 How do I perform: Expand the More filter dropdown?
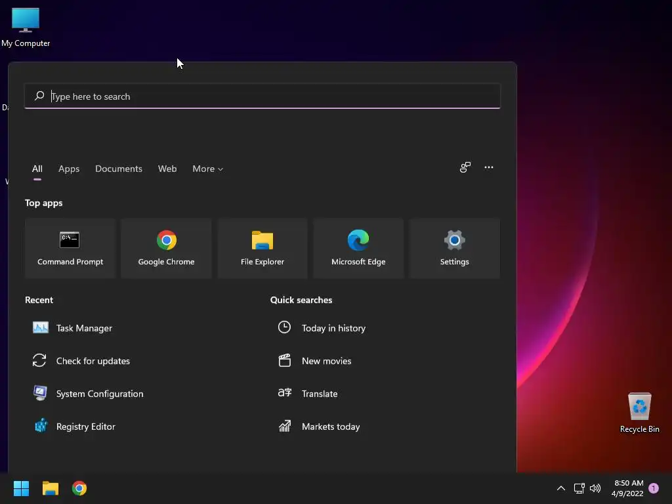click(x=208, y=169)
